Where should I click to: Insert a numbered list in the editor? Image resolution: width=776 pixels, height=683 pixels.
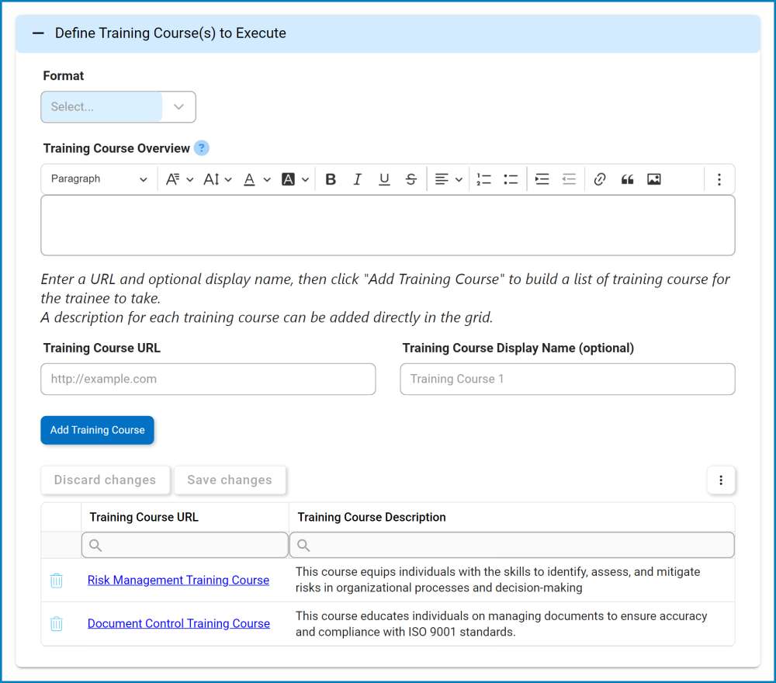point(483,179)
